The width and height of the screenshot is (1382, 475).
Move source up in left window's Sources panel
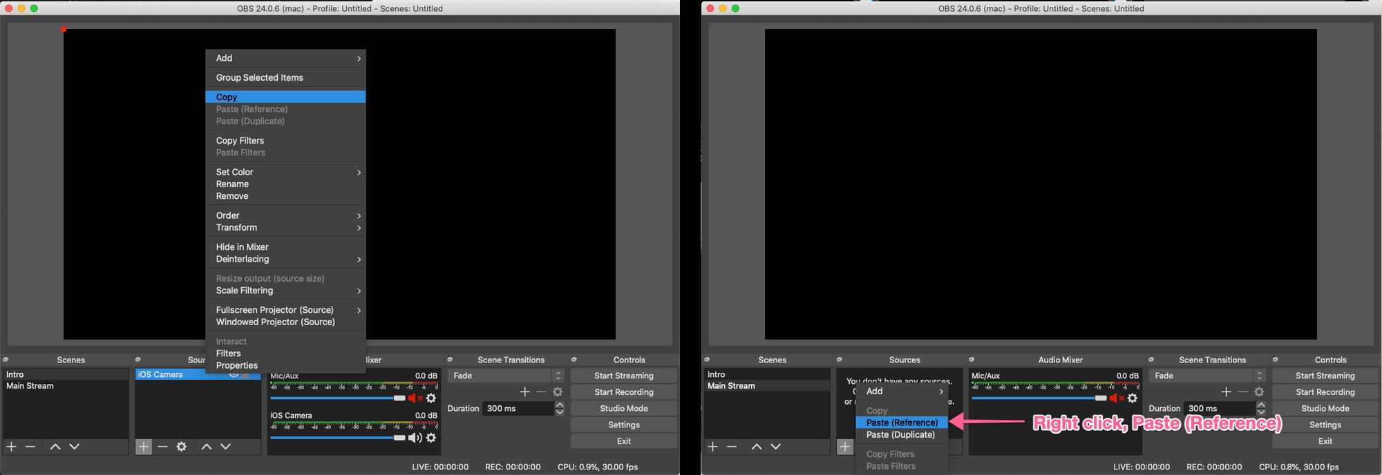click(x=206, y=447)
